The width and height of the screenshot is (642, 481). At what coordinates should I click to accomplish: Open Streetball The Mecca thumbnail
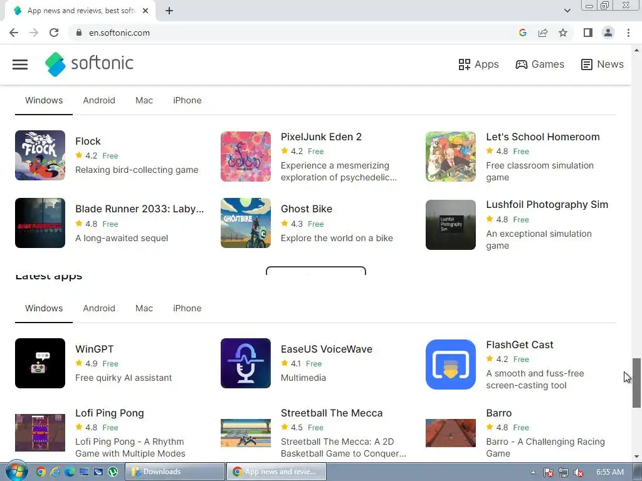[x=246, y=433]
